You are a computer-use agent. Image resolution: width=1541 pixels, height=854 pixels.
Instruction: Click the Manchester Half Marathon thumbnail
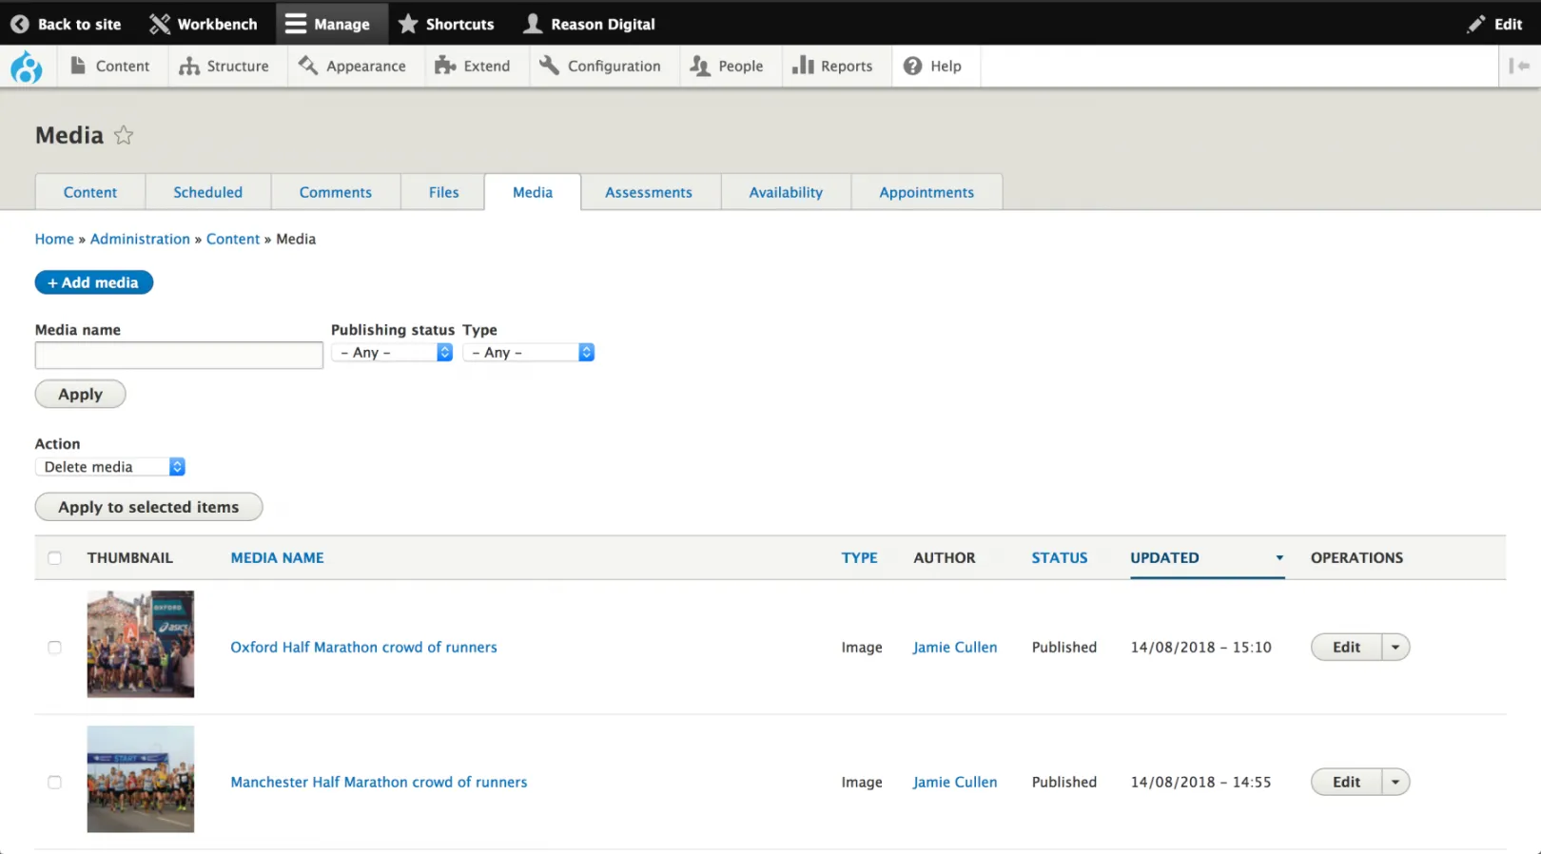[141, 780]
